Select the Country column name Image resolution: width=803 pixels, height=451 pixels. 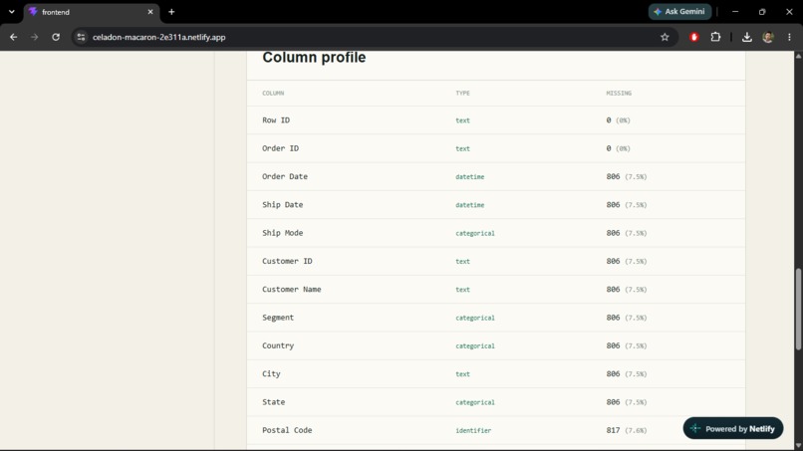[x=278, y=345]
